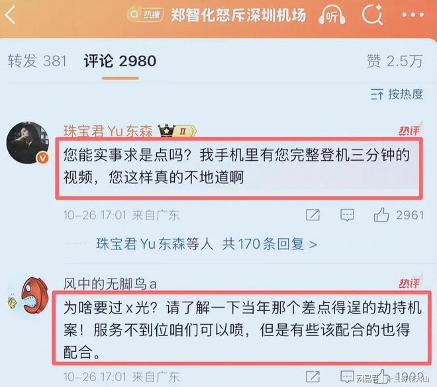Select the 评论 2980 tab

pos(120,61)
